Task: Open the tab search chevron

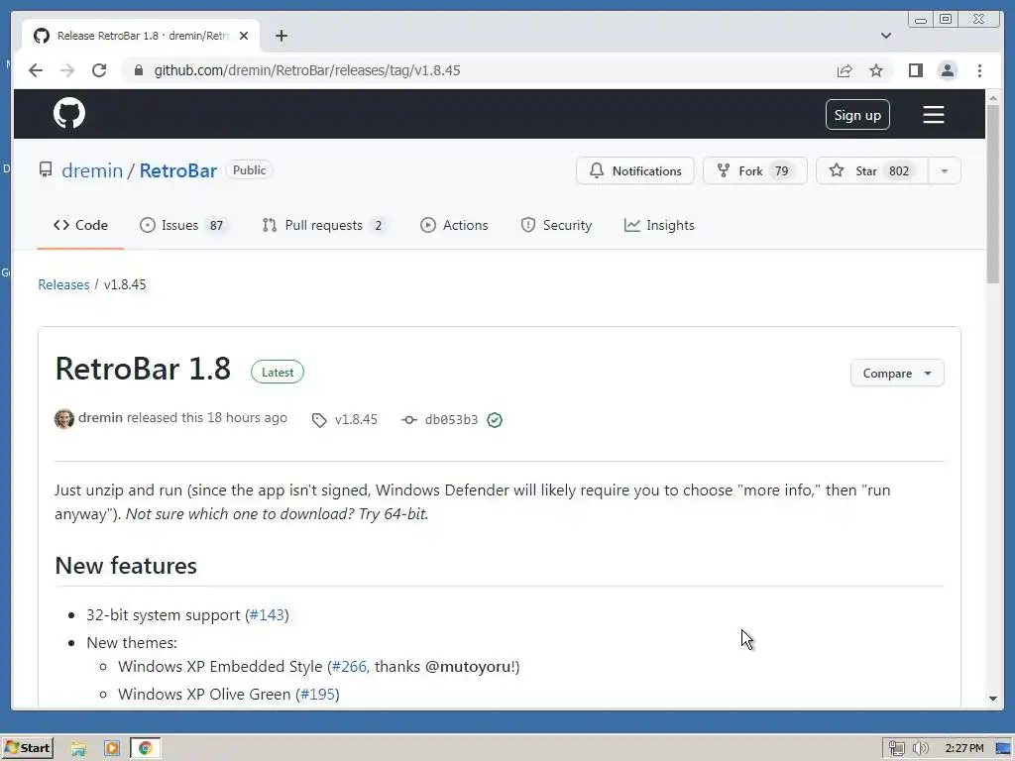Action: click(885, 36)
